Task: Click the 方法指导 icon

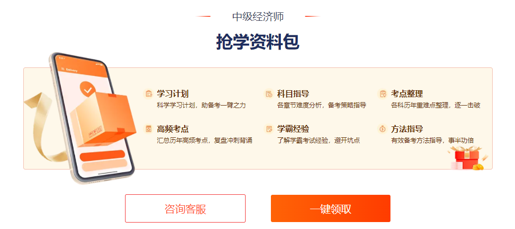Action: click(x=383, y=129)
